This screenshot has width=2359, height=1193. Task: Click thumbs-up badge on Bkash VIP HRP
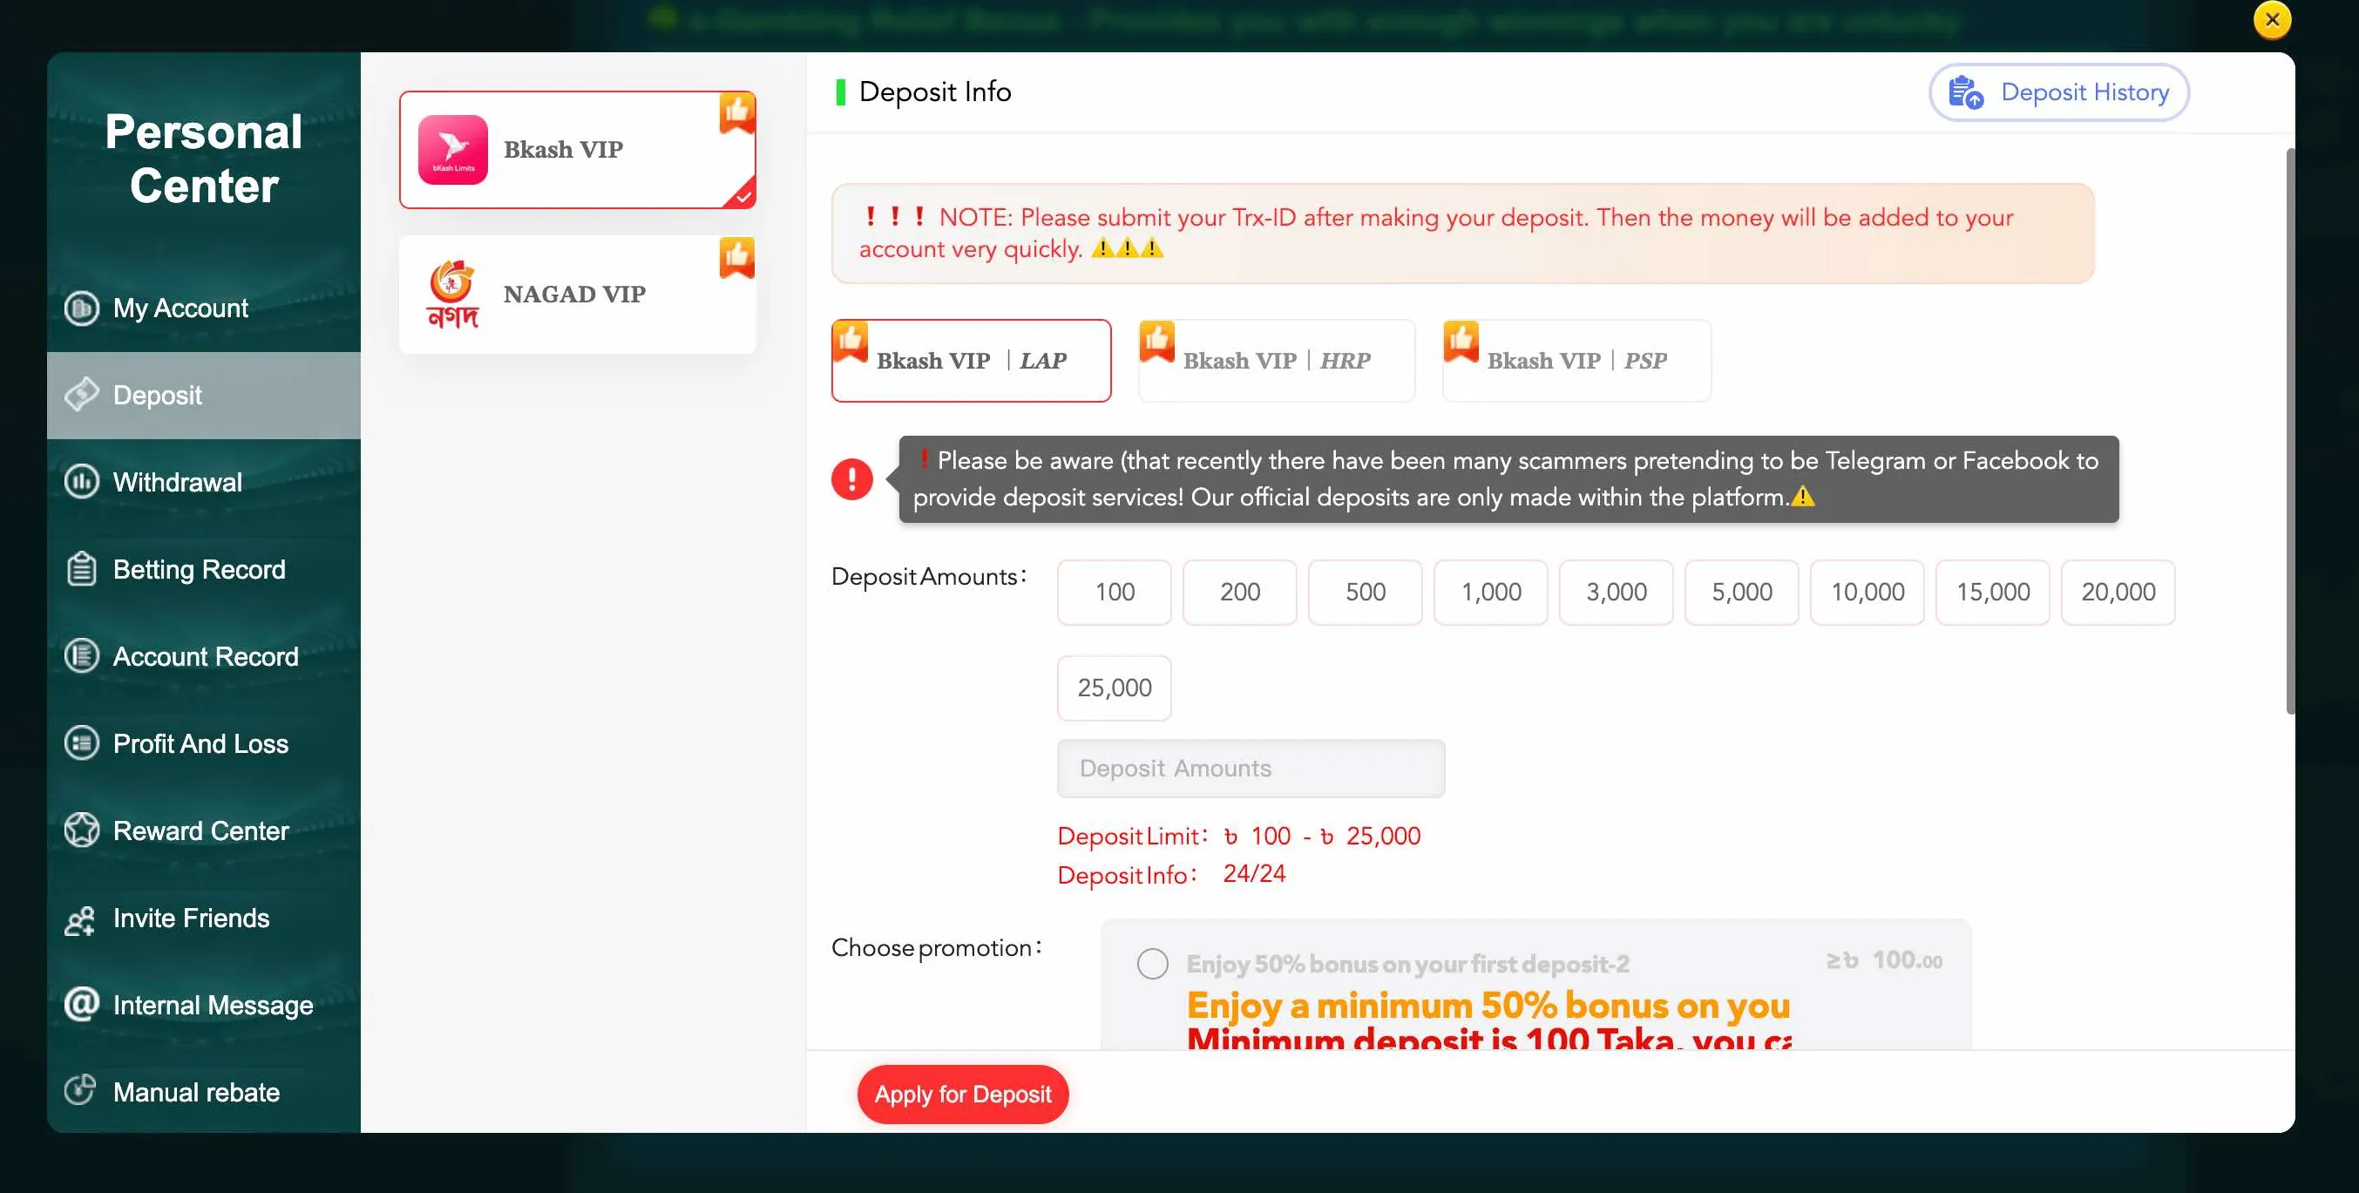coord(1156,342)
